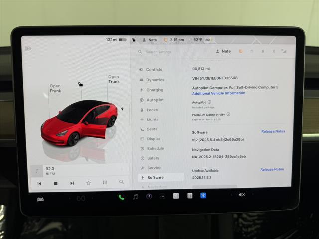The width and height of the screenshot is (319, 239).
Task: Increase cabin temperature with right arrow
Action: coord(92,198)
